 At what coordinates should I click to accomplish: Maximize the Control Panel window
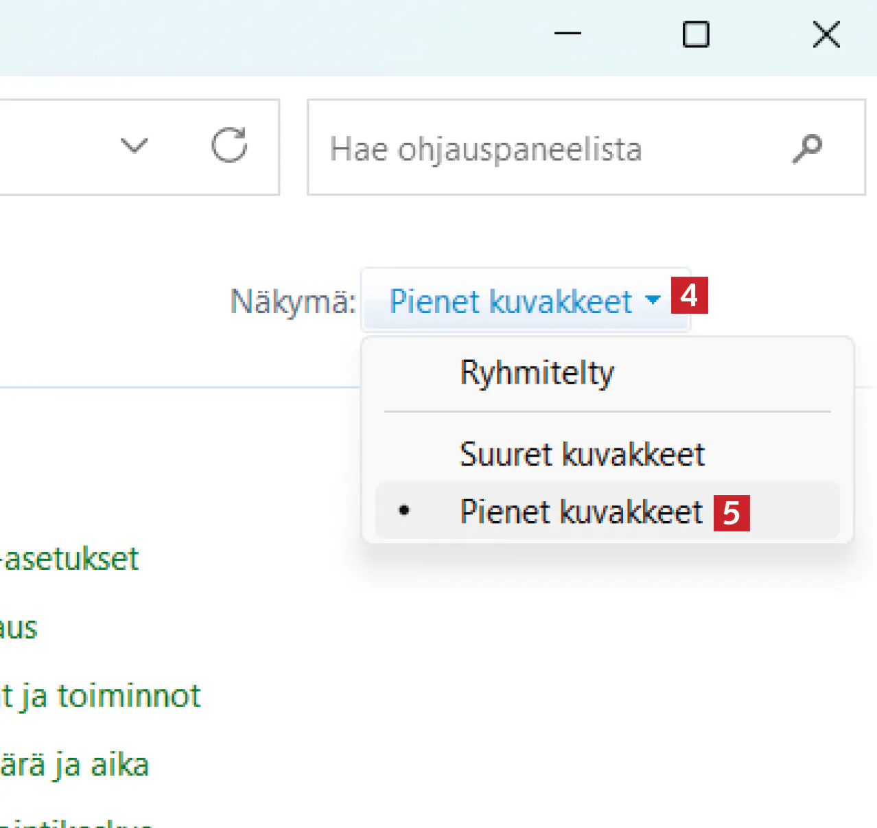(x=696, y=34)
